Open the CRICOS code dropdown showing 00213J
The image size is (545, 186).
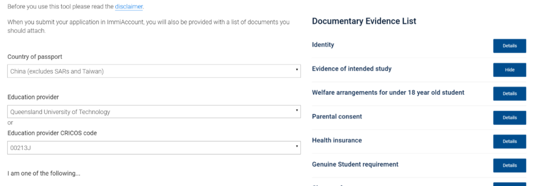pos(154,148)
